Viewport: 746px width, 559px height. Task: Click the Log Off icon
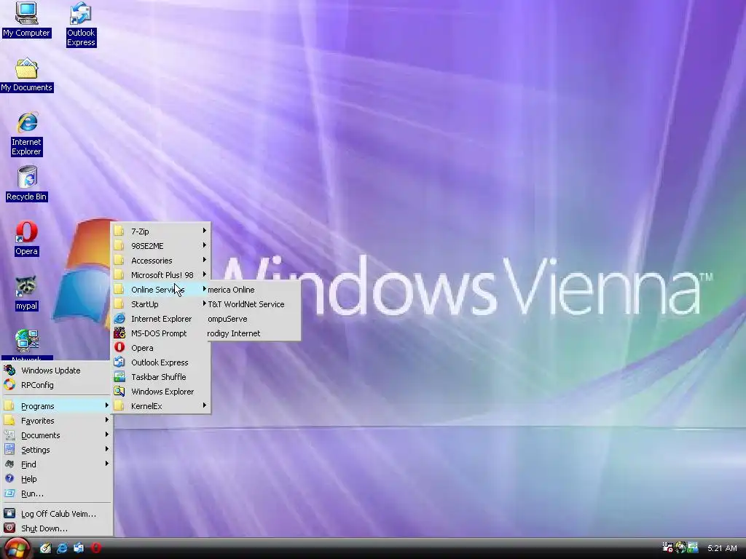coord(9,513)
